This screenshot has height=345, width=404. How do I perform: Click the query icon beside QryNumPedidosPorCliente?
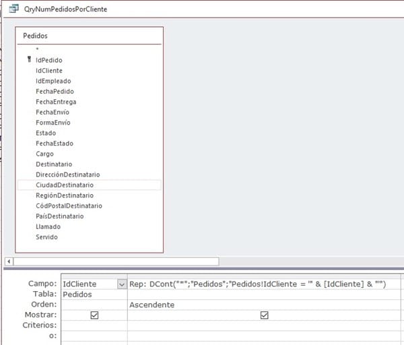(x=13, y=9)
